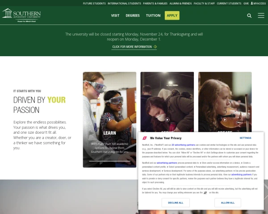Screen dimensions: 268x214
Task: Select Tuition in main navigation
Action: [x=153, y=16]
